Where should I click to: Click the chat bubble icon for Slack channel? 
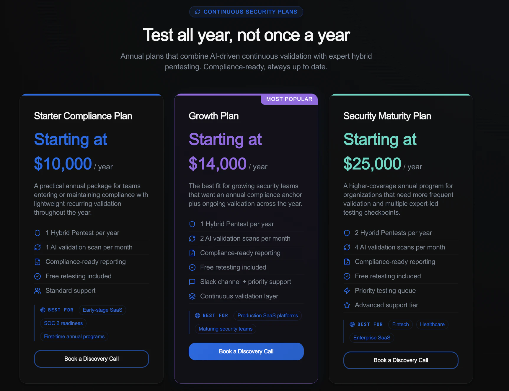192,282
